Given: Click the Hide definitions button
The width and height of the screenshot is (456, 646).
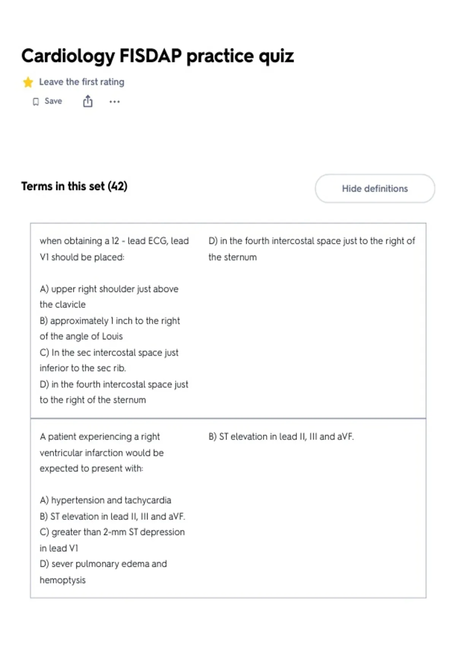Looking at the screenshot, I should click(375, 188).
